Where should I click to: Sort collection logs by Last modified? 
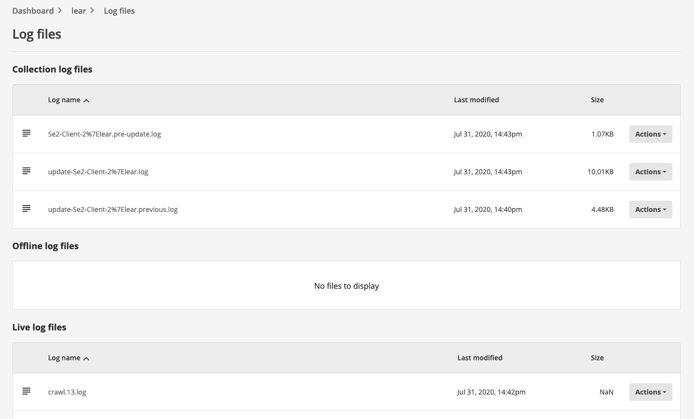click(x=476, y=99)
